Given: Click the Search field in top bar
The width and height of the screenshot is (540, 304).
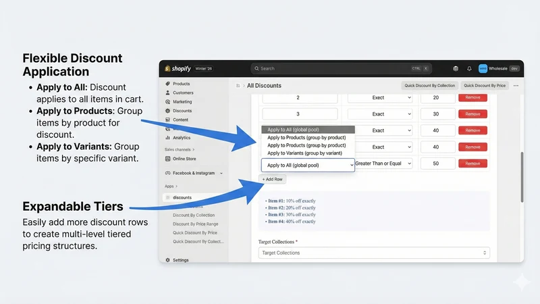Looking at the screenshot, I should coord(341,69).
